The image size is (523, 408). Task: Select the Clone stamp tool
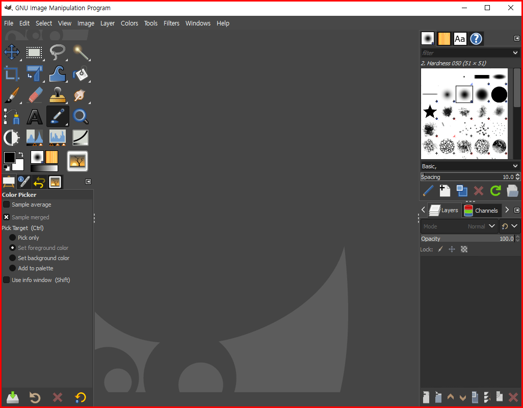[x=58, y=95]
